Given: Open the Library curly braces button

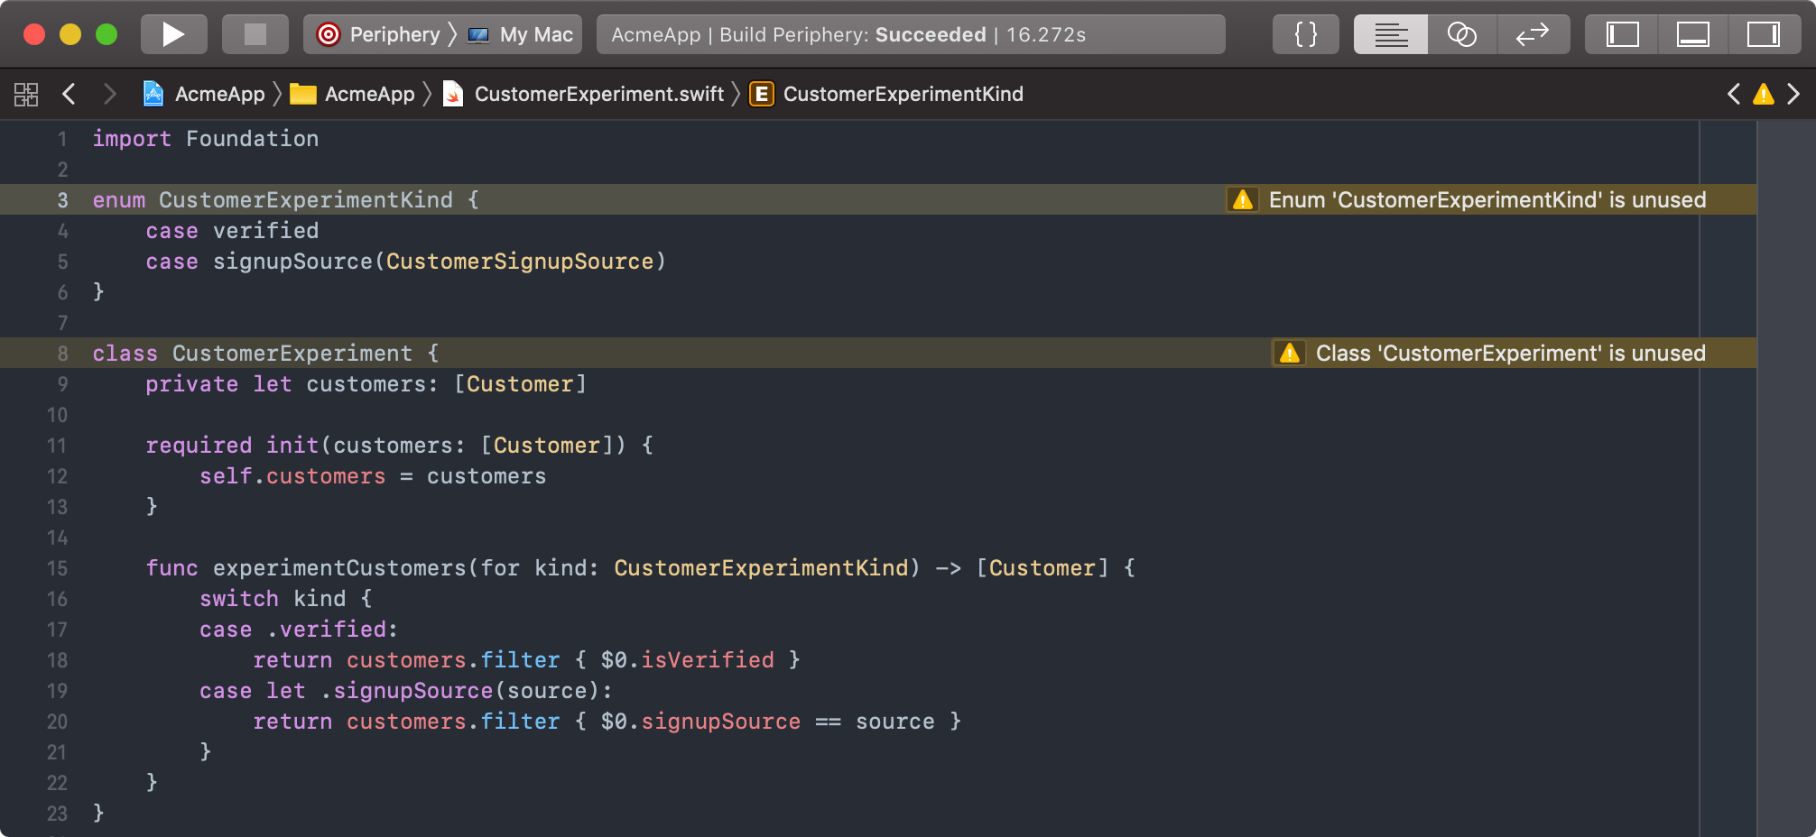Looking at the screenshot, I should coord(1305,34).
